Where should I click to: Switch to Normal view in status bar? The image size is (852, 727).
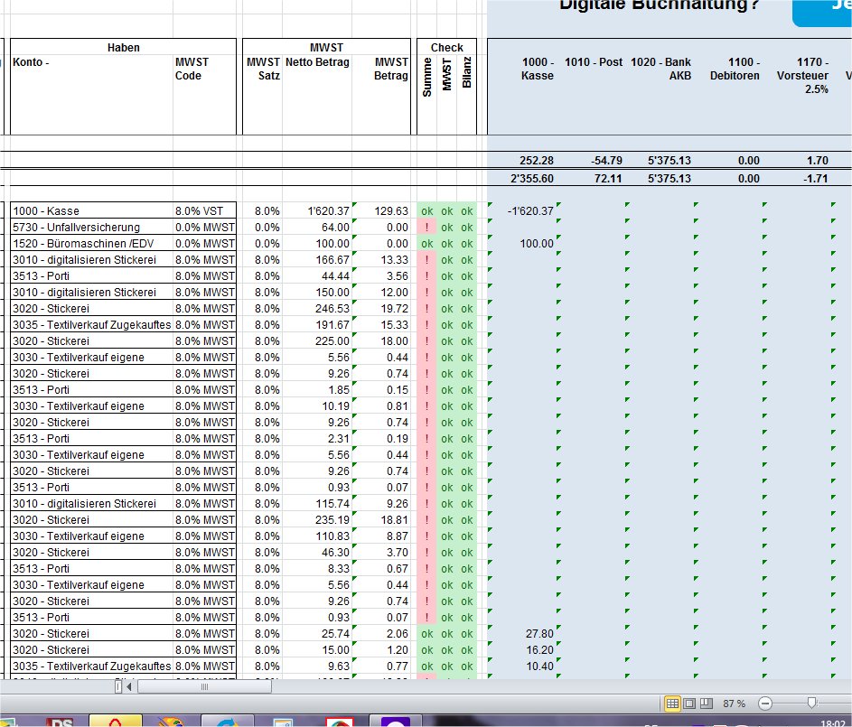click(x=672, y=703)
